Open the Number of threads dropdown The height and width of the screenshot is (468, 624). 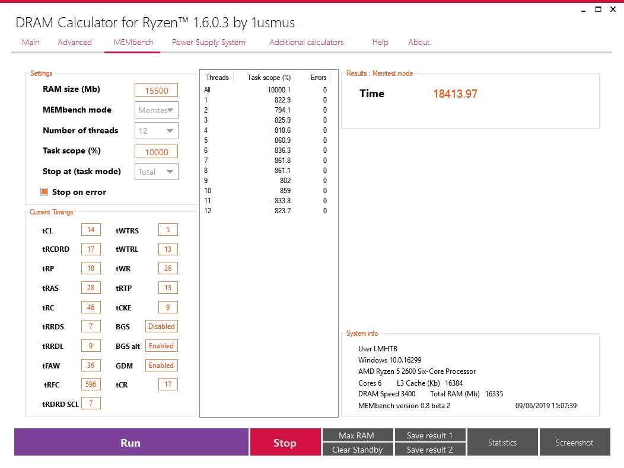coord(157,131)
